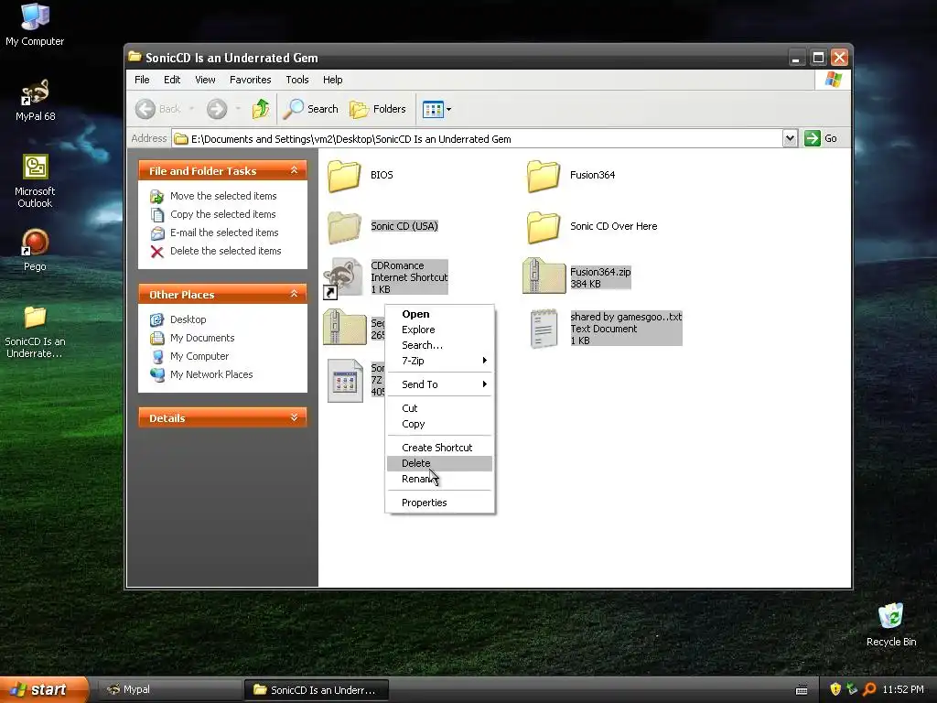This screenshot has height=703, width=937.
Task: Expand 7-Zip submenu in context menu
Action: tap(439, 361)
